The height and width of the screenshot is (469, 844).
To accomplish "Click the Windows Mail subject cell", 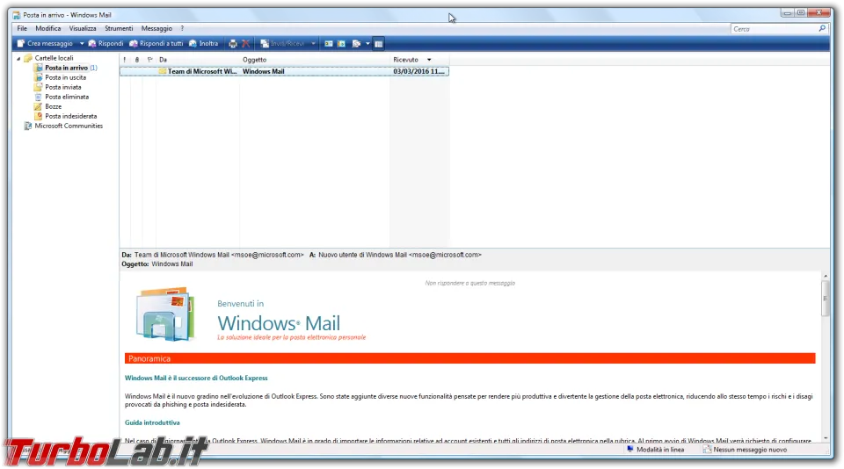I will pos(263,71).
